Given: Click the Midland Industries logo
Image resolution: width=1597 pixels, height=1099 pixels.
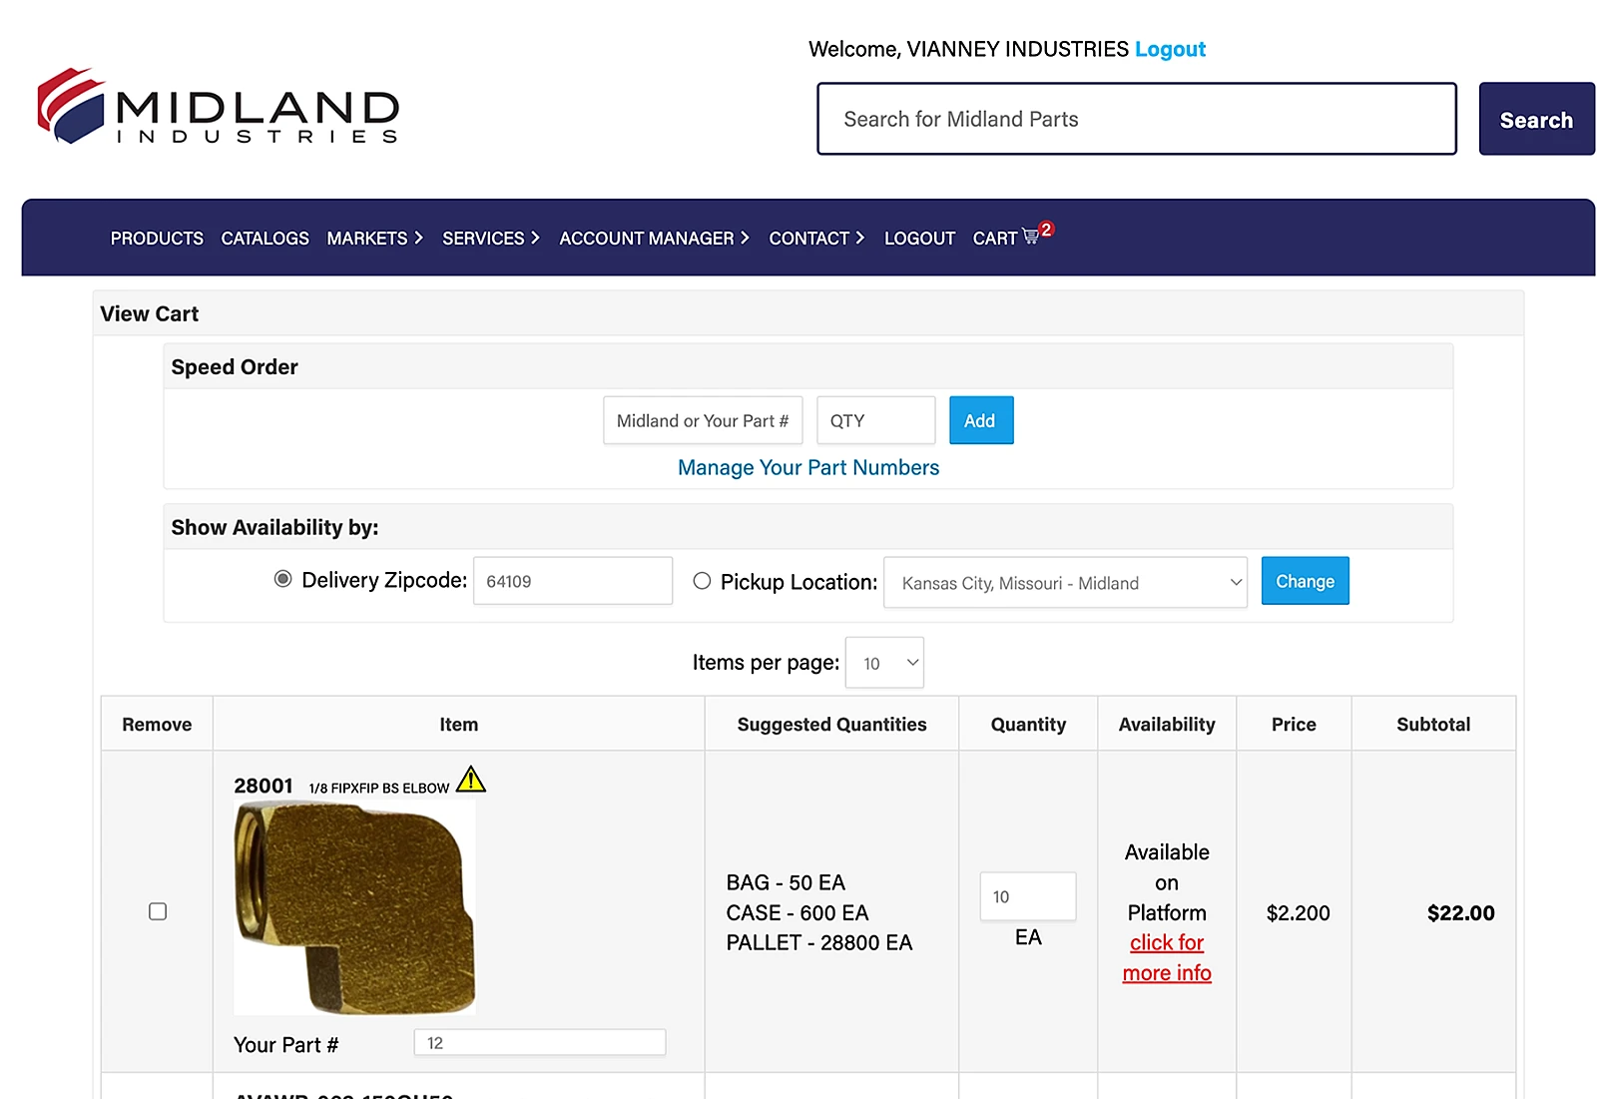Looking at the screenshot, I should pyautogui.click(x=218, y=110).
